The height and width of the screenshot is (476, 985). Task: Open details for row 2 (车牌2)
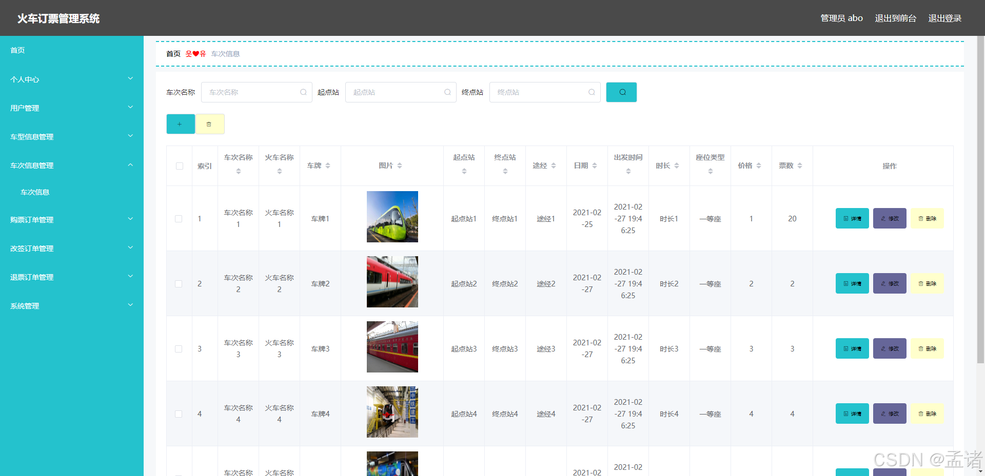pos(852,283)
